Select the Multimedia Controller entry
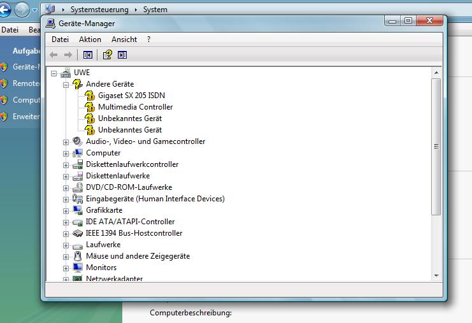472x323 pixels. (x=136, y=107)
